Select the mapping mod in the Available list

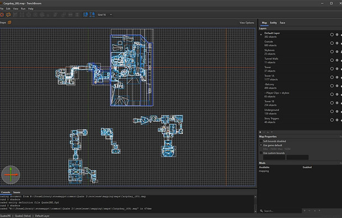[x=264, y=171]
